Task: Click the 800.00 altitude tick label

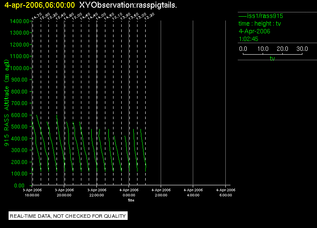Action: [x=20, y=92]
